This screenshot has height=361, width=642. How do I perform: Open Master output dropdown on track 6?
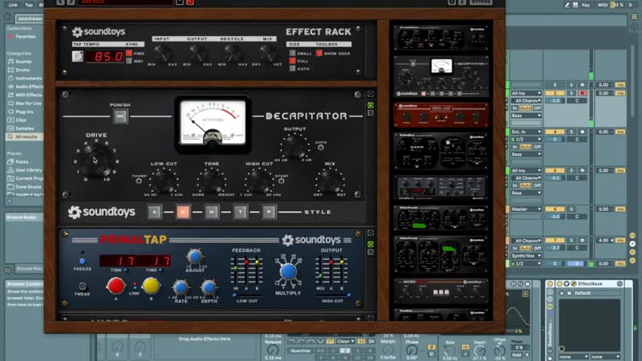point(526,209)
